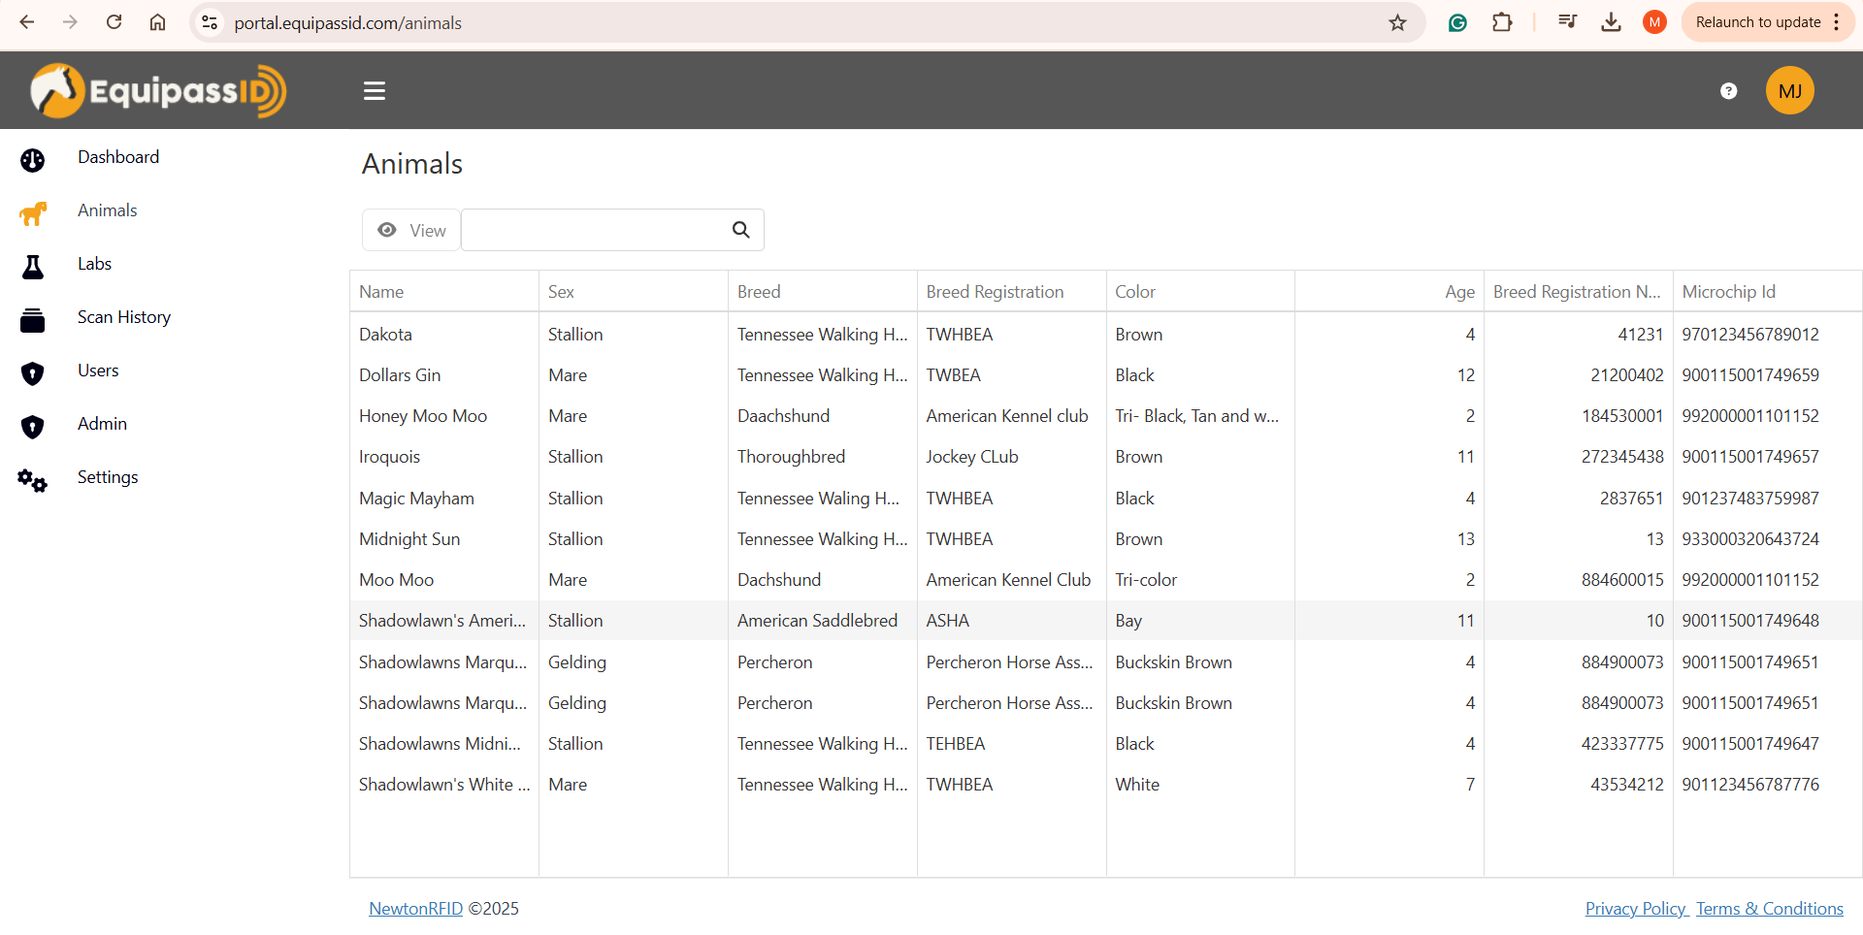The height and width of the screenshot is (935, 1863).
Task: Select the Honey Moo Moo row
Action: coord(1106,416)
